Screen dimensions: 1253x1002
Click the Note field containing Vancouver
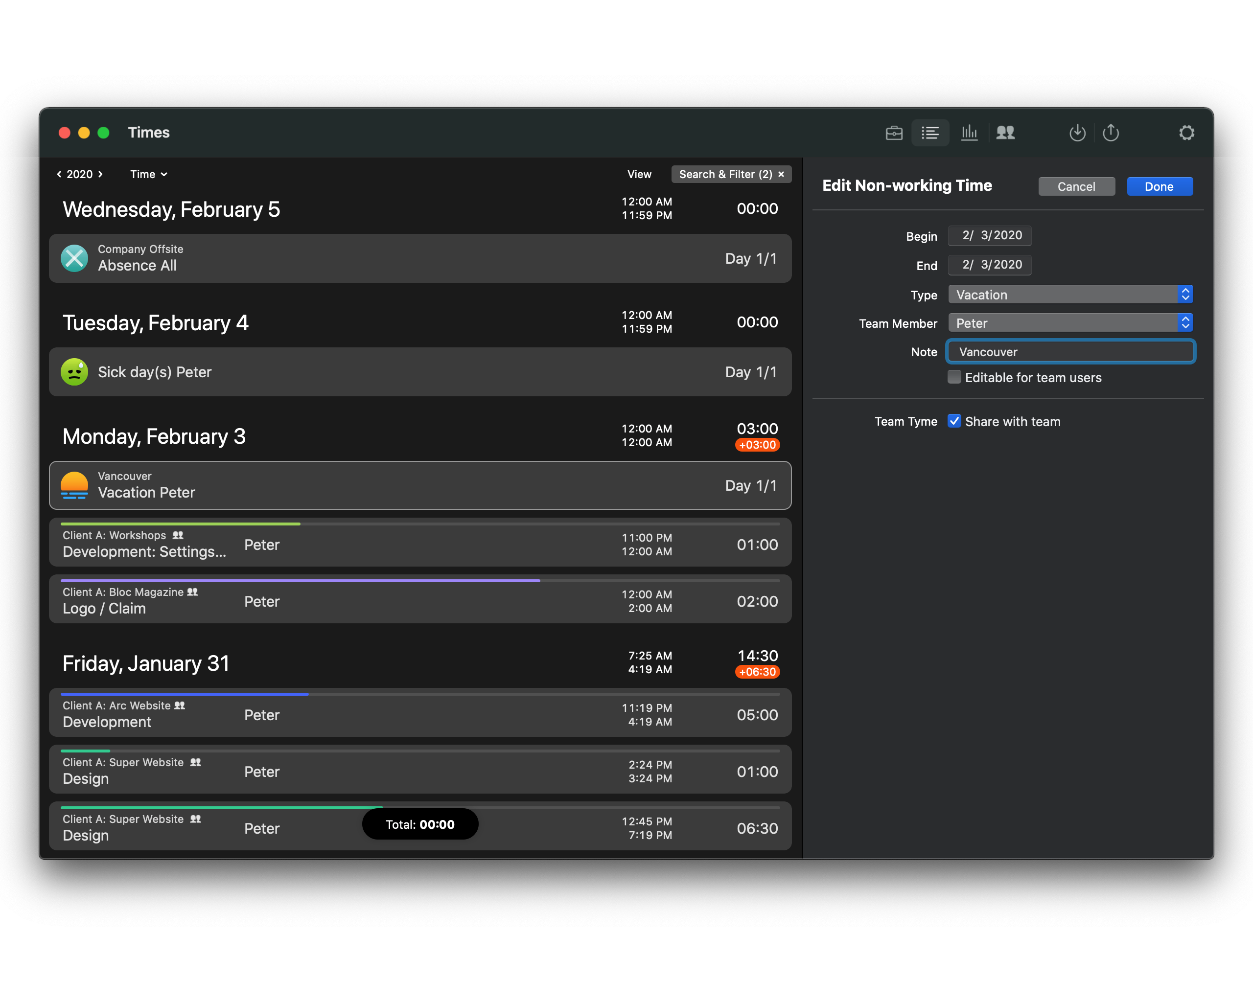tap(1070, 352)
